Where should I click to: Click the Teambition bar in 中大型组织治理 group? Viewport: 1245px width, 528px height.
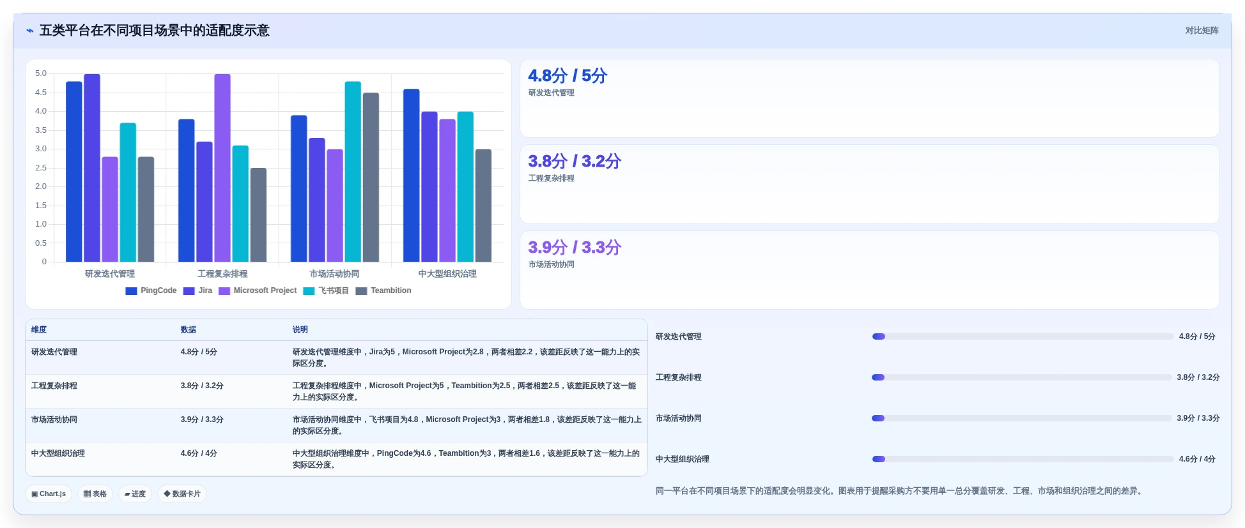[x=483, y=206]
